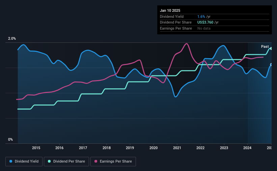This screenshot has height=171, width=277.
Task: Toggle the Dividend Yield legend button
Action: (x=24, y=162)
